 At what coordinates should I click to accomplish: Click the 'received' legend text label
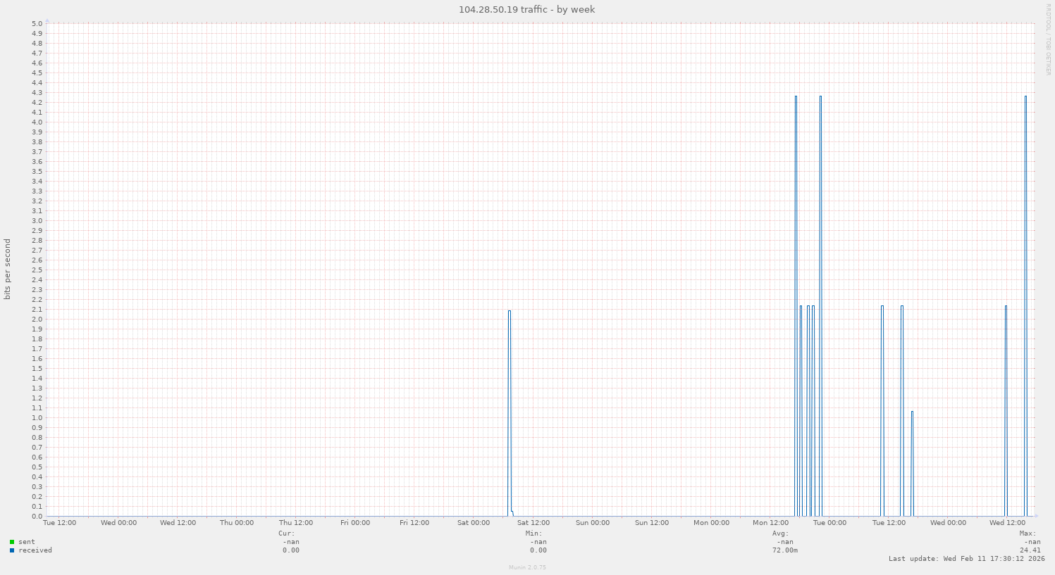(35, 550)
